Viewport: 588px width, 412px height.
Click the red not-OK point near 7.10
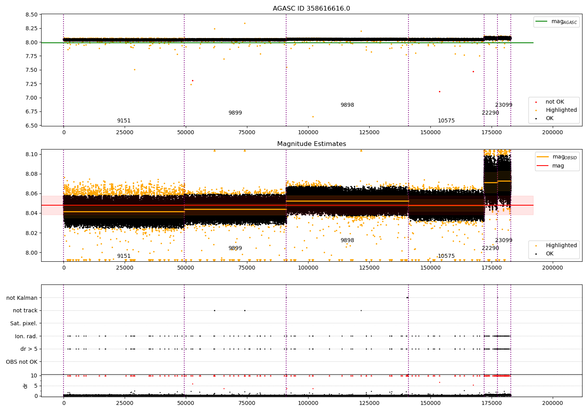coord(439,91)
